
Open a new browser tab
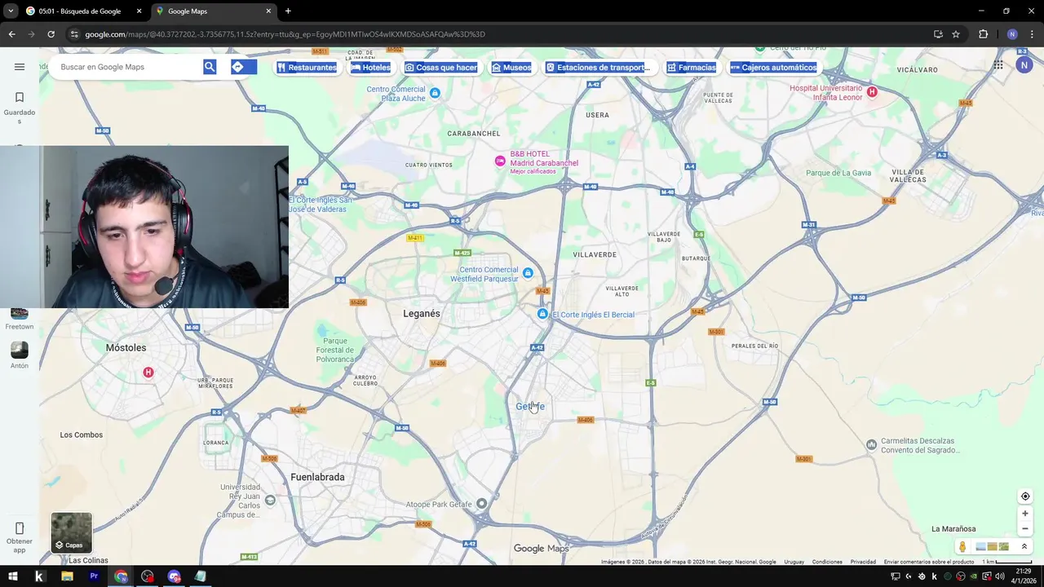click(288, 11)
